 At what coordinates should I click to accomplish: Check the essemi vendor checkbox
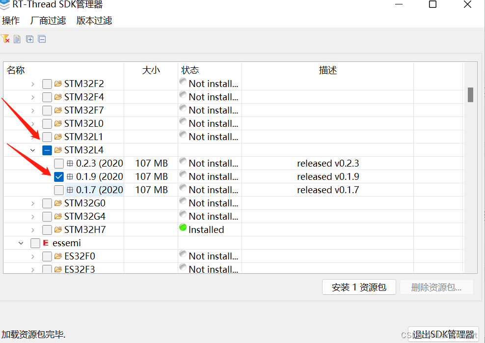[35, 243]
